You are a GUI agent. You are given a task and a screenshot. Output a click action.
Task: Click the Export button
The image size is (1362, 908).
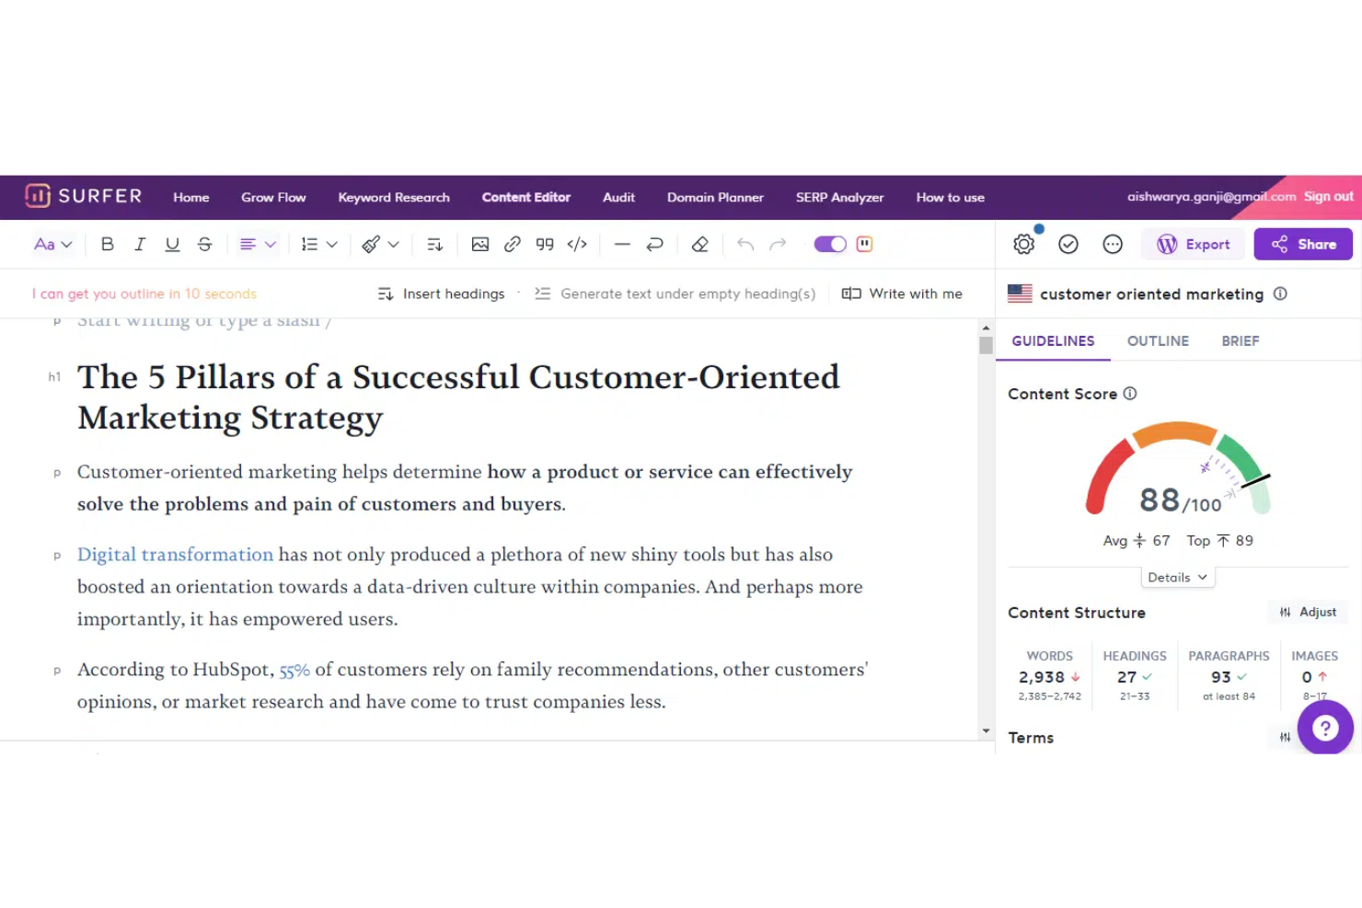(1194, 244)
